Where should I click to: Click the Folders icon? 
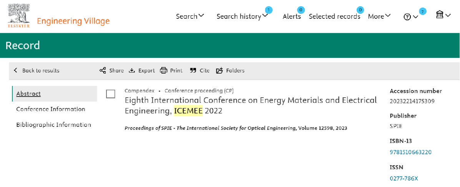click(219, 71)
